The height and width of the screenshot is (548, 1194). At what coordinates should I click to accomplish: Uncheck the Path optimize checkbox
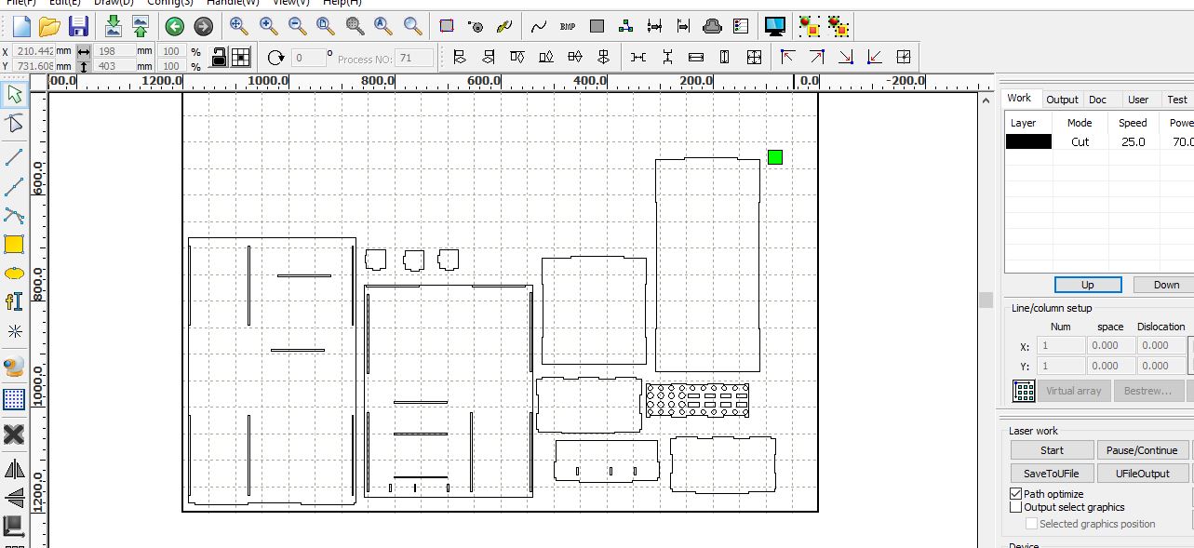[1016, 494]
